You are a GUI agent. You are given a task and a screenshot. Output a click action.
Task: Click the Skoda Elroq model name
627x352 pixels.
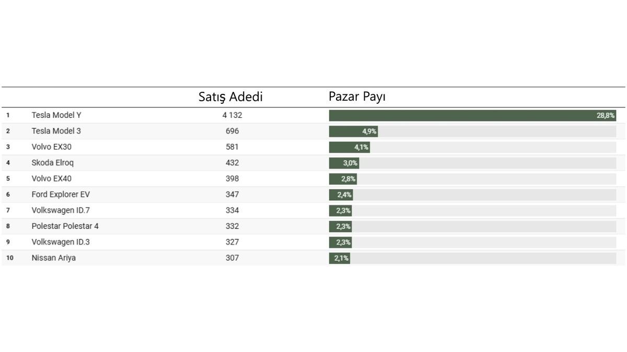[x=52, y=163]
